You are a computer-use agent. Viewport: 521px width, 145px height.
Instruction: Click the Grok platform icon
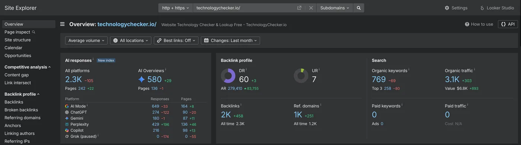[x=67, y=136]
